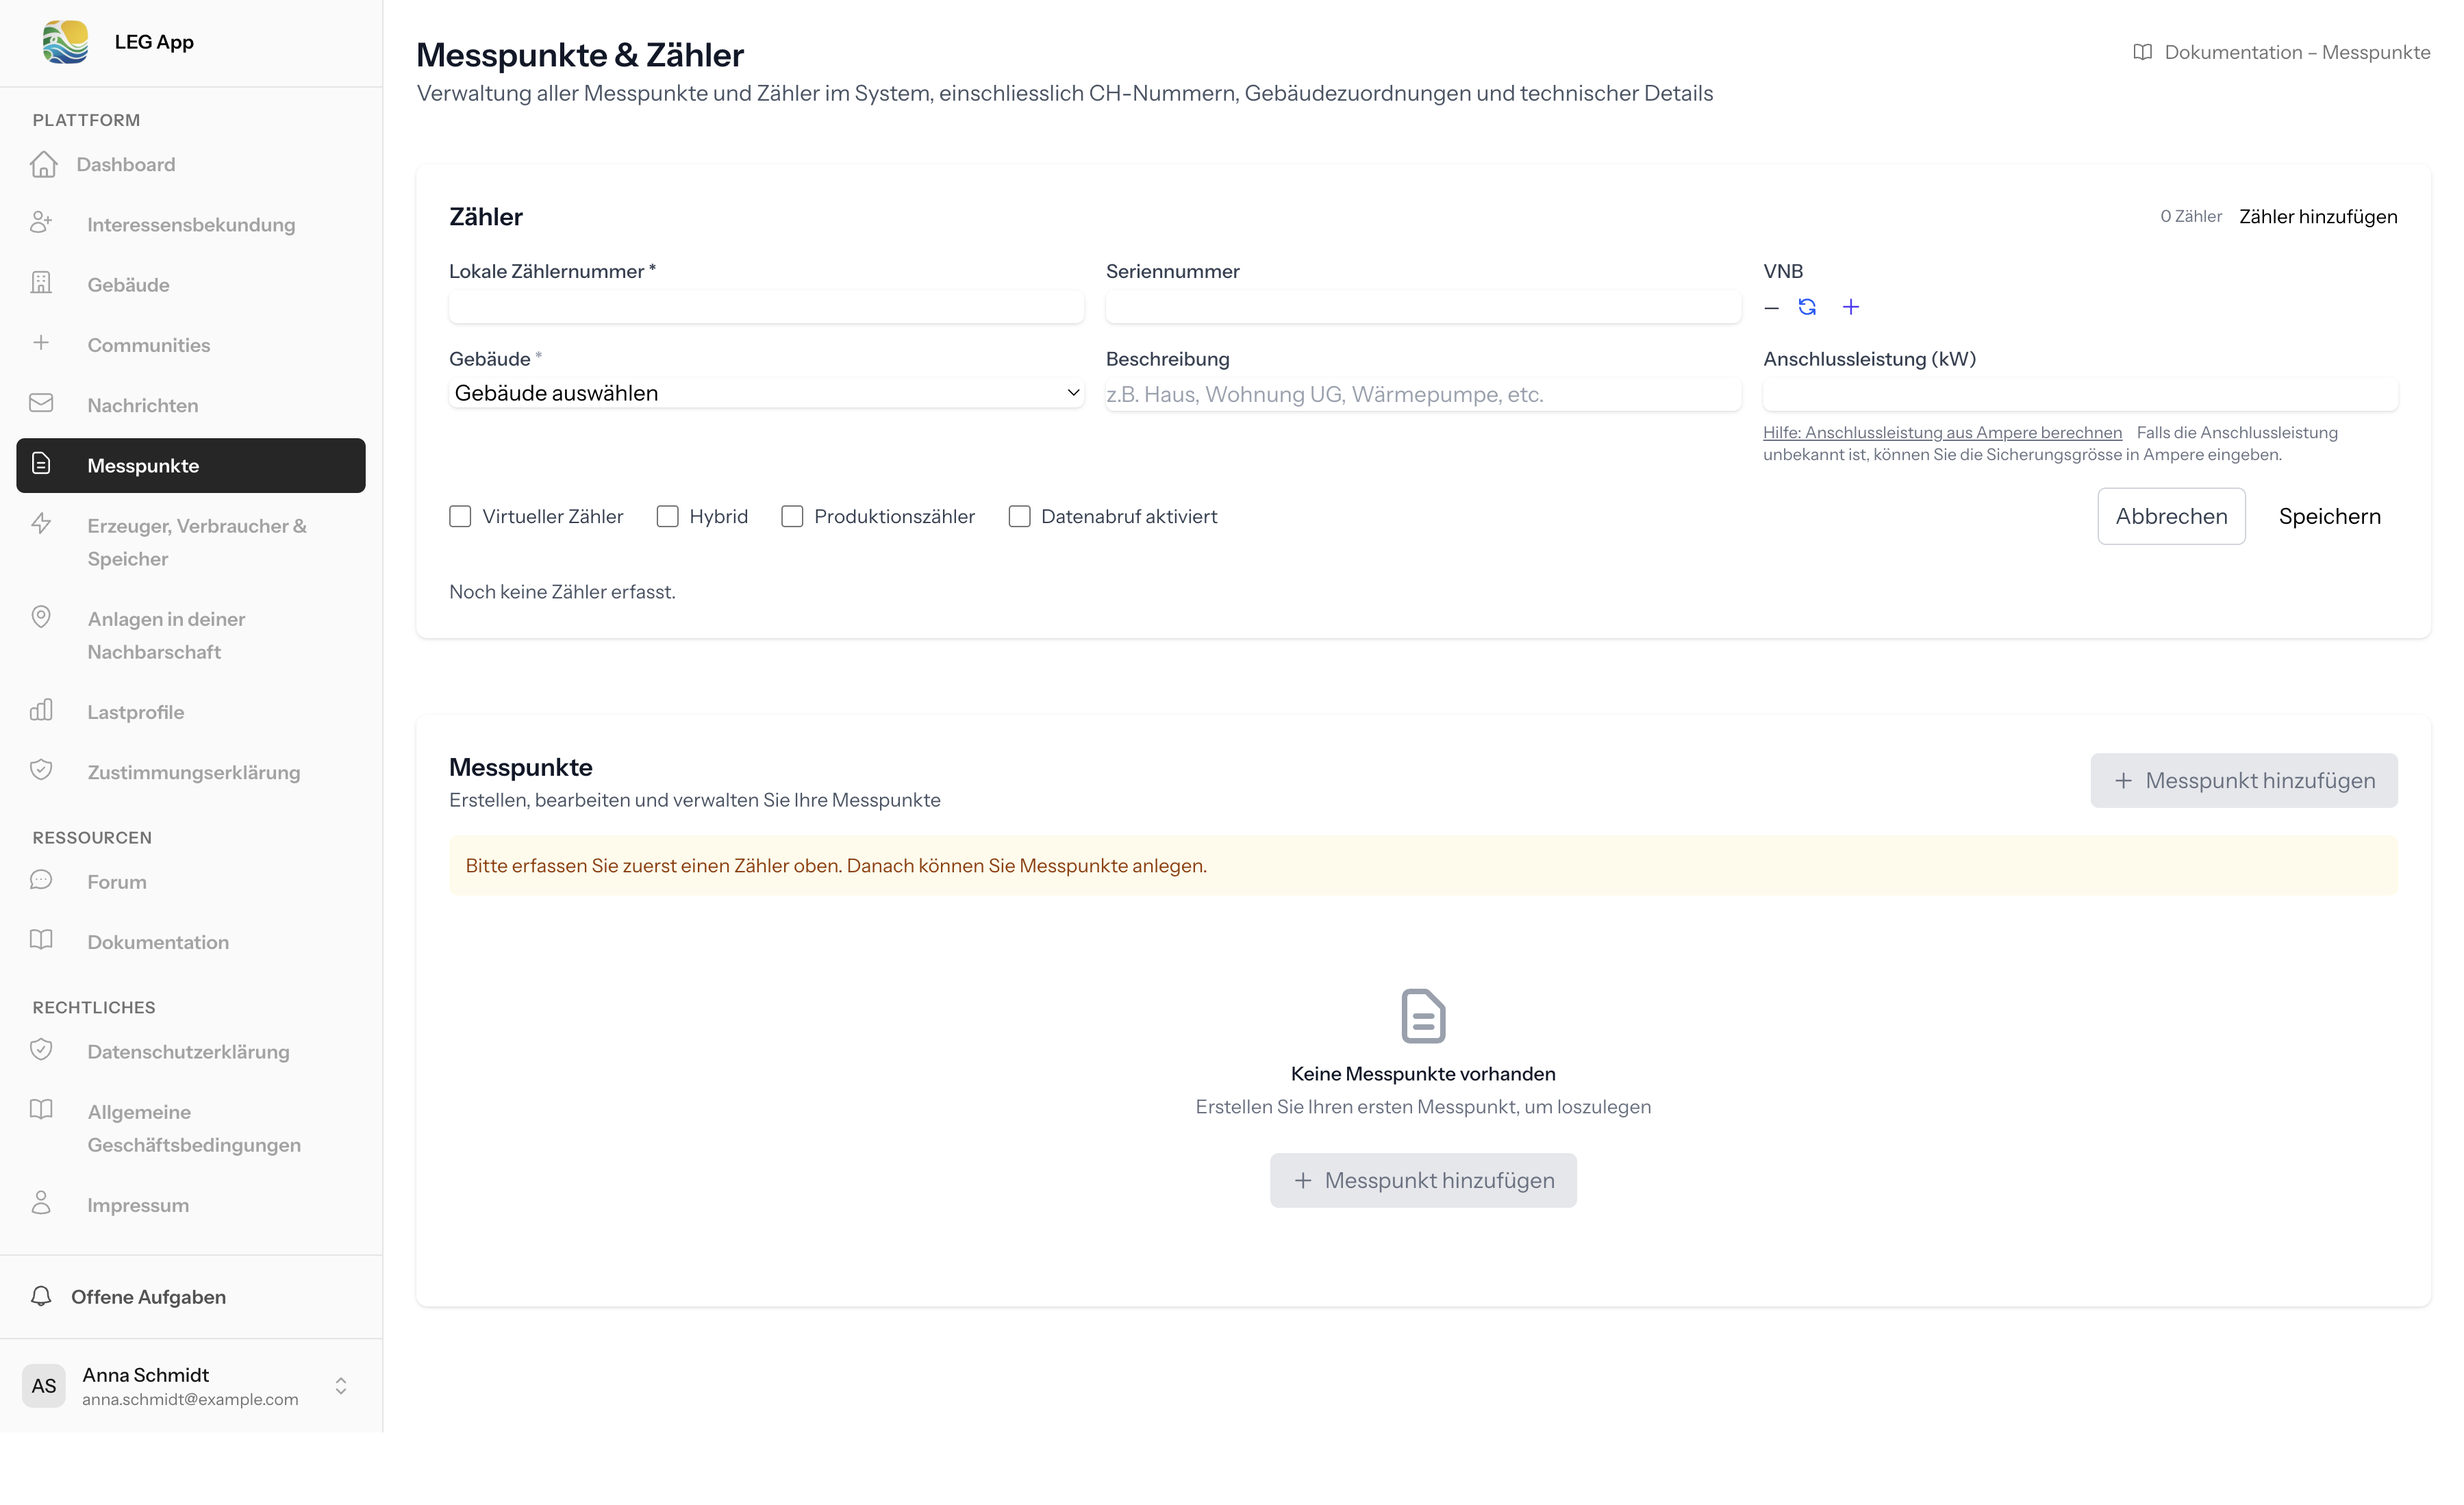Open Dashboard via its house icon
Image resolution: width=2464 pixels, height=1505 pixels.
point(44,164)
